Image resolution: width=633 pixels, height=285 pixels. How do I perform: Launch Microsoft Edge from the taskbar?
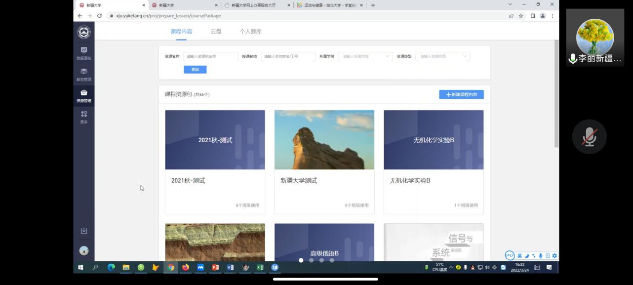(x=111, y=267)
